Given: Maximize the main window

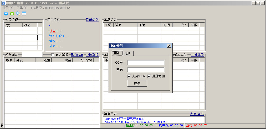Looking at the screenshot, I should (258, 3).
